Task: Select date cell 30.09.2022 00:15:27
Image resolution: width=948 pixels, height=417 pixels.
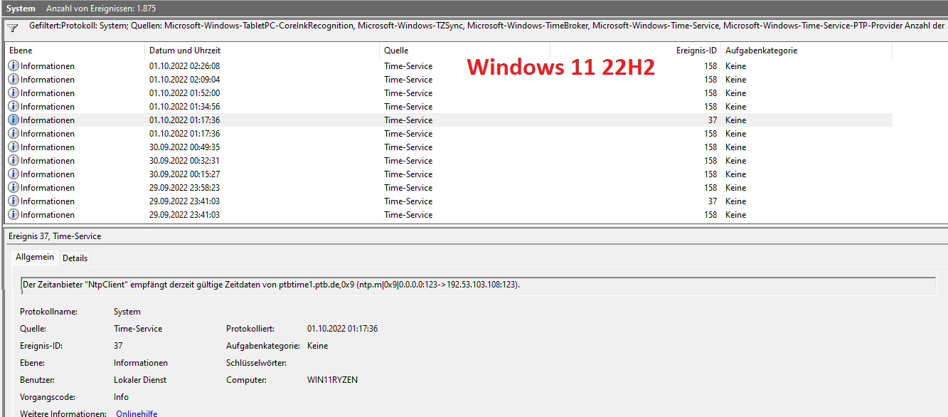Action: pos(184,174)
